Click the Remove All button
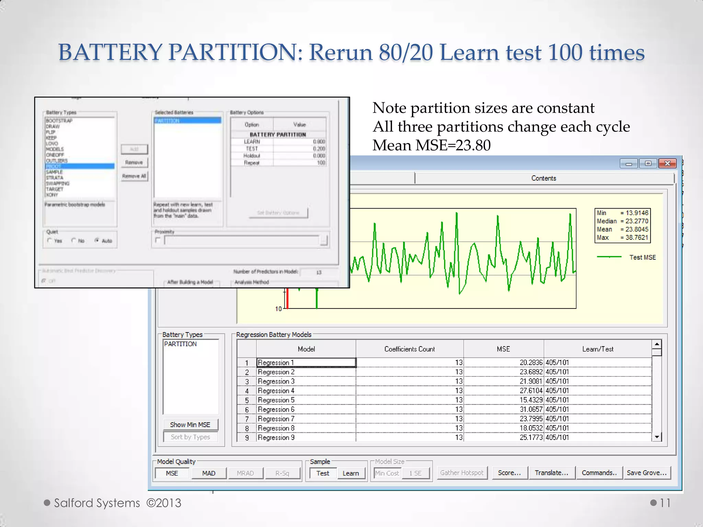Viewport: 703px width, 527px height. 134,176
